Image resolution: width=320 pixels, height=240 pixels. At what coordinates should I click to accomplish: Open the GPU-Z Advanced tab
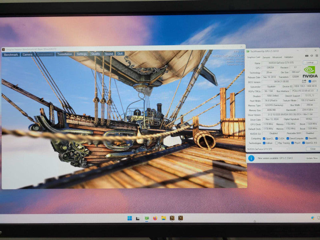pyautogui.click(x=277, y=57)
